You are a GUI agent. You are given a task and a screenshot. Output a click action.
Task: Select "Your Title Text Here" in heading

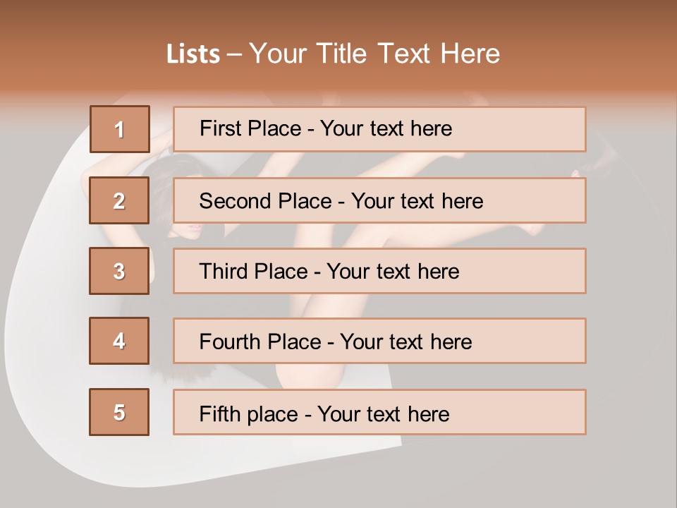[374, 54]
